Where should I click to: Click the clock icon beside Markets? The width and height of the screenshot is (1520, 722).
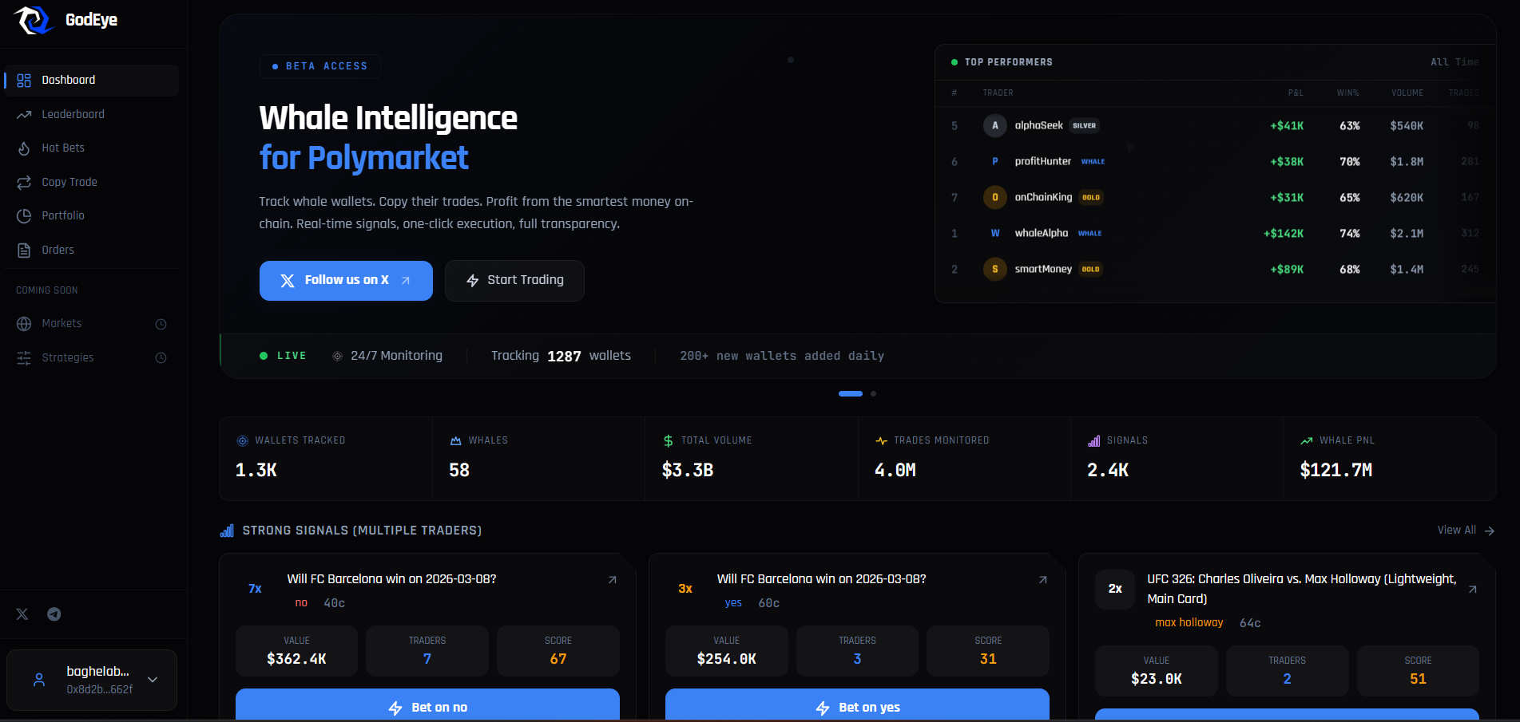(161, 324)
